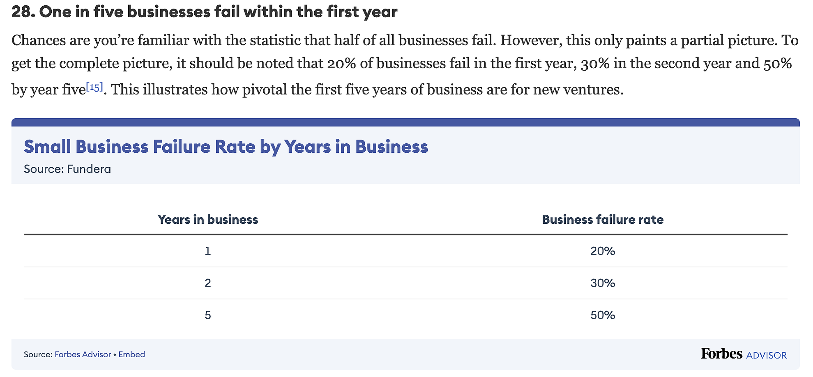Click the Forbes Advisor logo
The width and height of the screenshot is (813, 377).
pyautogui.click(x=744, y=354)
